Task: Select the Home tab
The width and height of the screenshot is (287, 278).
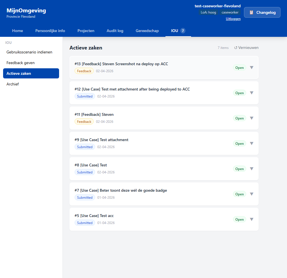Action: (x=17, y=31)
